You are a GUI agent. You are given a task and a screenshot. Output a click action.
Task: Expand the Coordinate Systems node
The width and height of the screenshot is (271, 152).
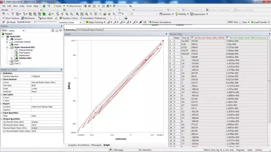click(x=7, y=42)
